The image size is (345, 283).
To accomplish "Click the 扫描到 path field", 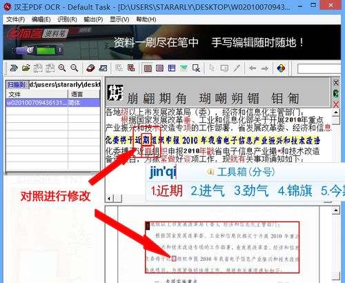I will point(65,85).
